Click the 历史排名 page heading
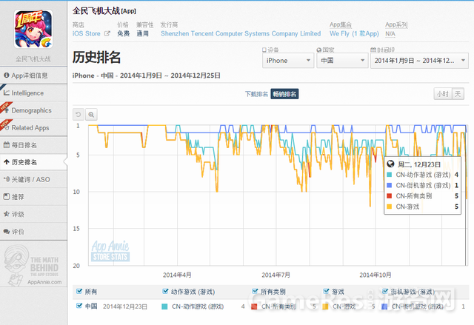Image resolution: width=474 pixels, height=325 pixels. pos(96,57)
